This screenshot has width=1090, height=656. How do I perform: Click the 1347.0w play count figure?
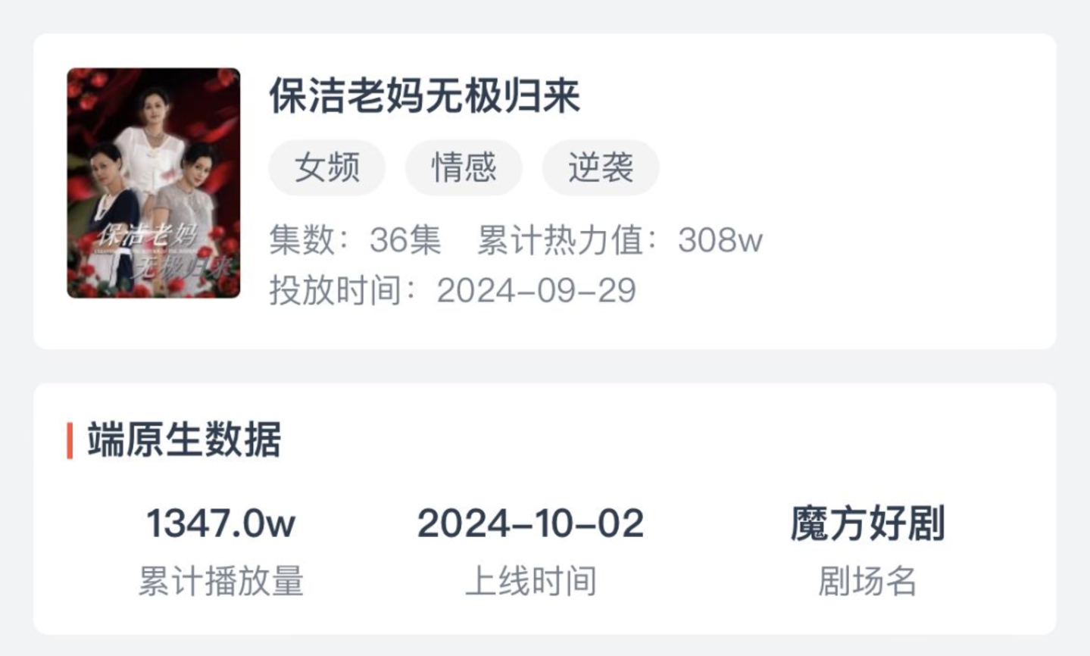(220, 523)
